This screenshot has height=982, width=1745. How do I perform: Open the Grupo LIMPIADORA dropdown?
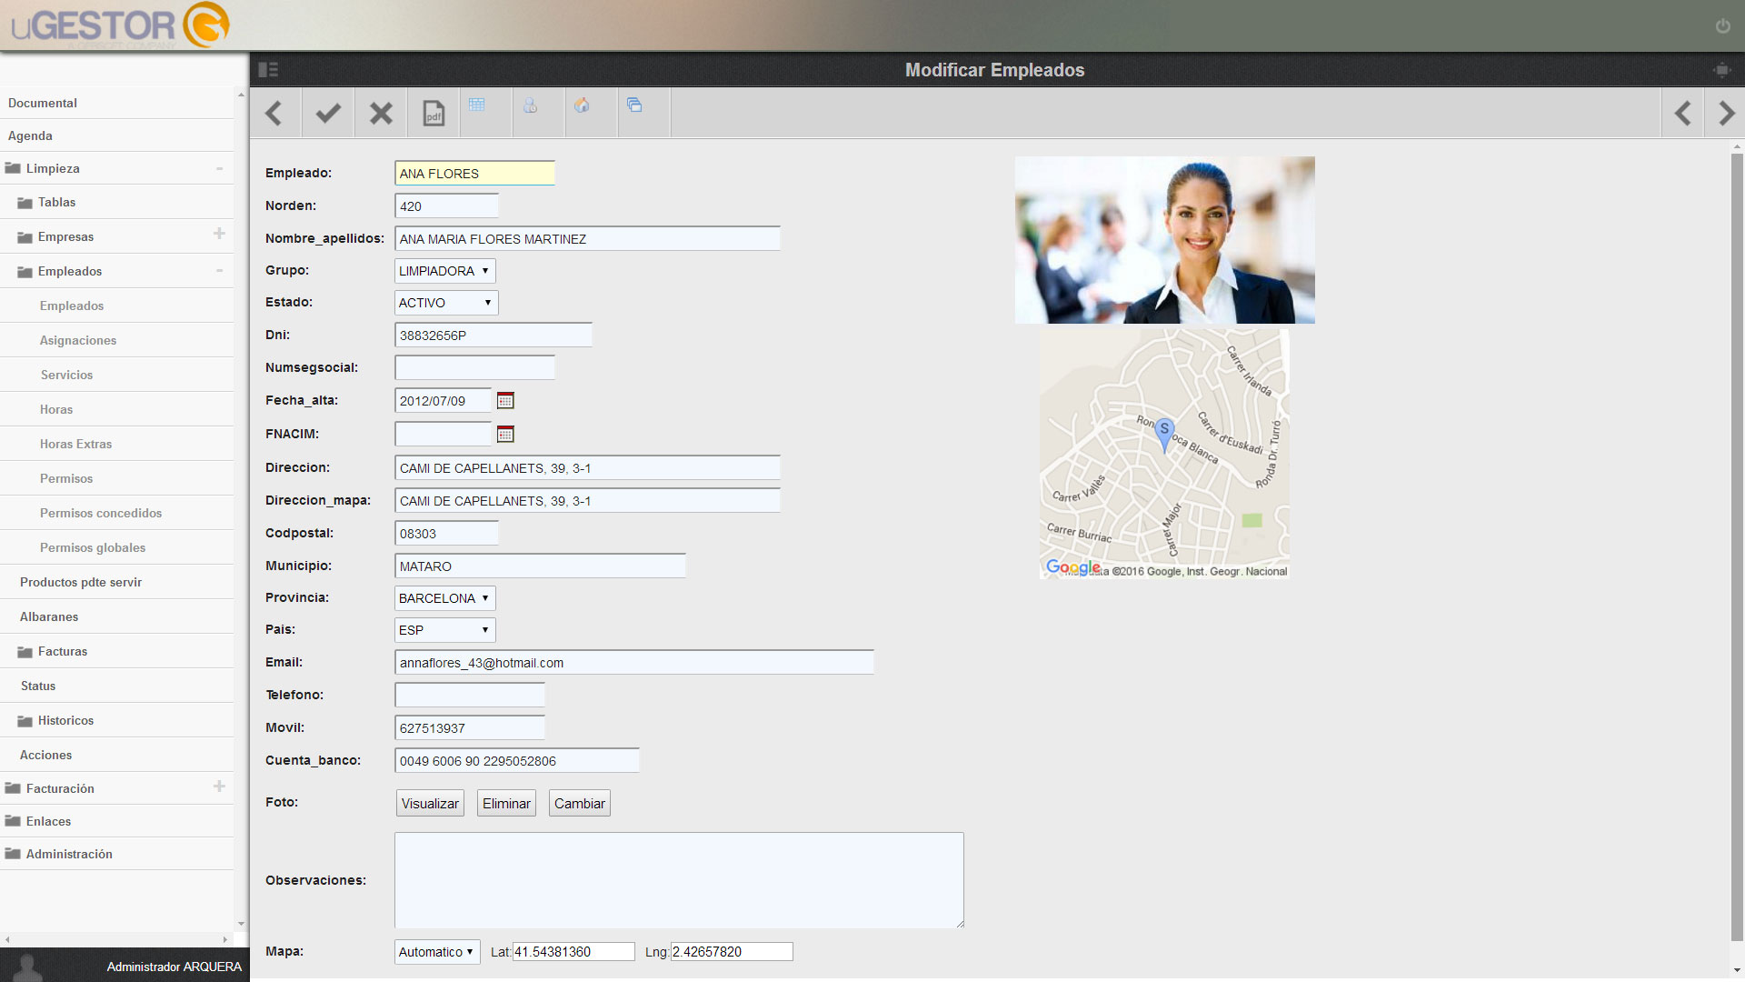point(445,271)
